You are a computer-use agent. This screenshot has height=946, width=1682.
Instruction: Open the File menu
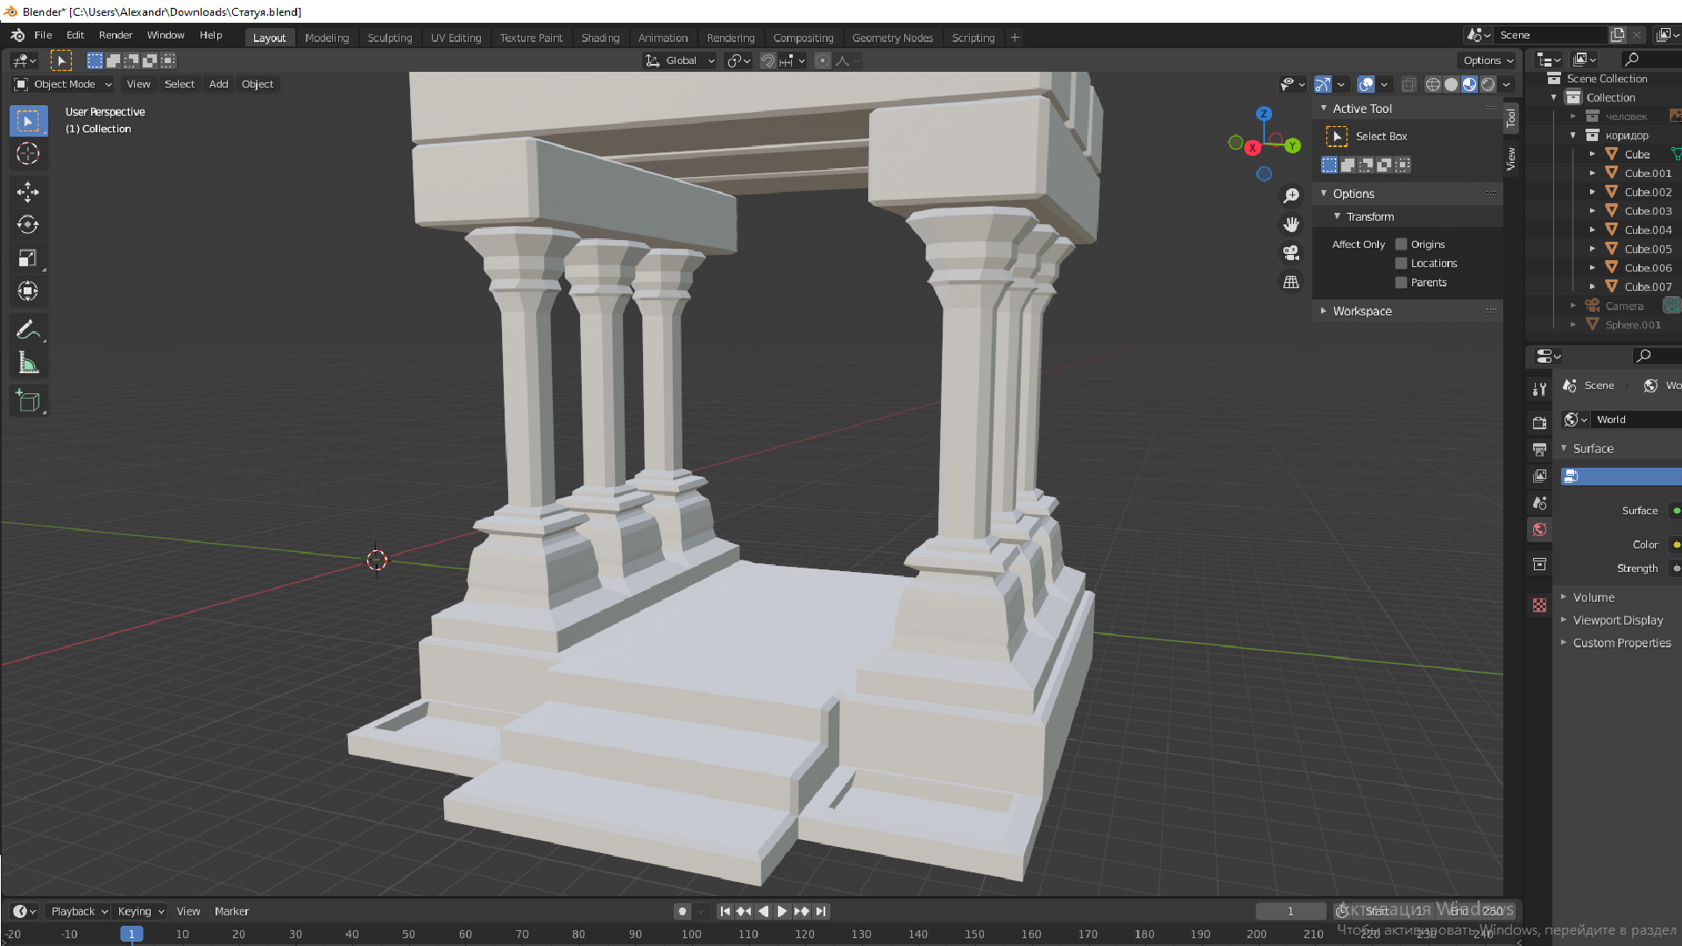(x=43, y=35)
